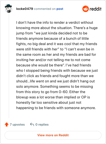Click the line "inviting her and/or not telling"
Viewport: 106px width, 144px height.
[x=53, y=60]
